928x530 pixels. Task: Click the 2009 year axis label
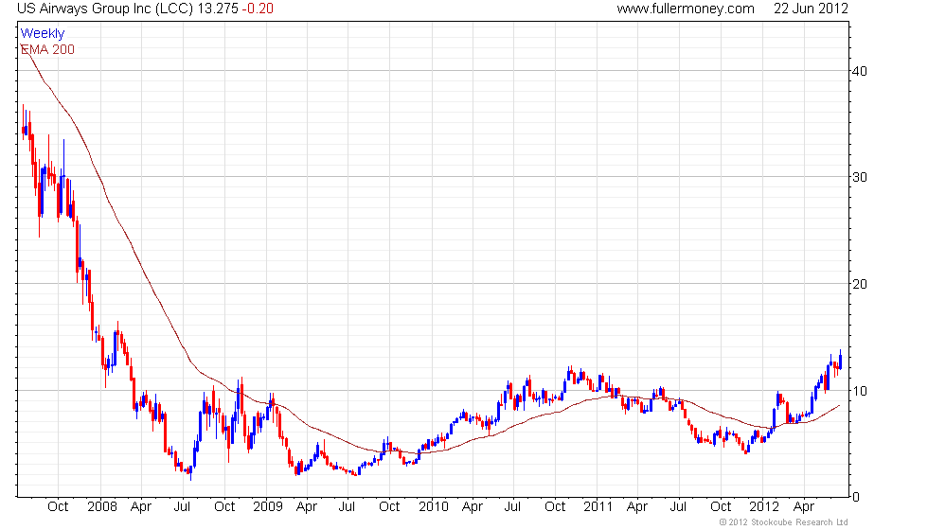click(267, 507)
